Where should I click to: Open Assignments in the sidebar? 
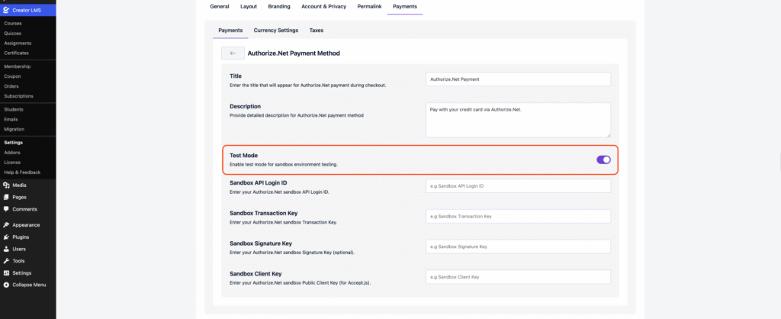coord(18,43)
